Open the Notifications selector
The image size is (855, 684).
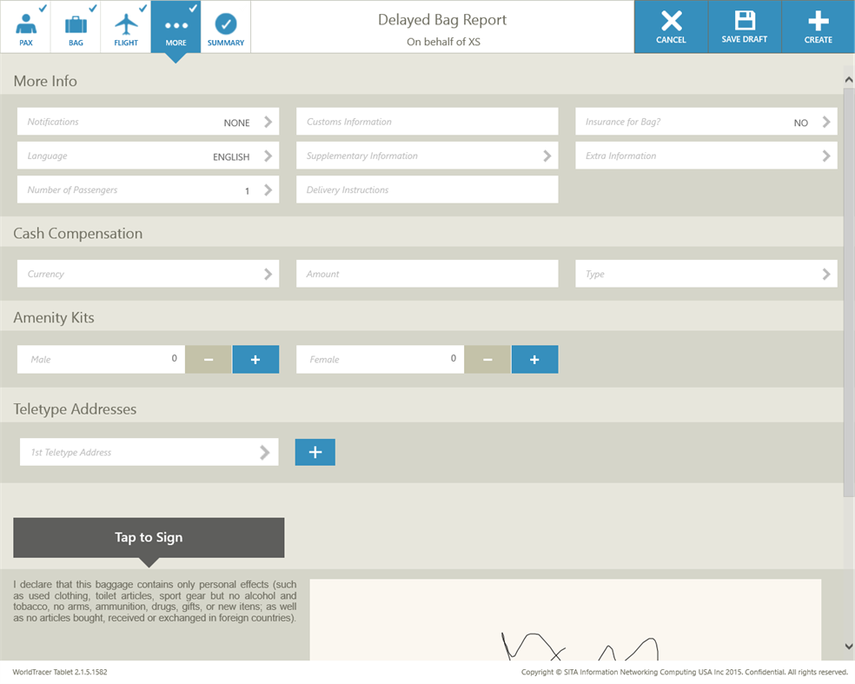[148, 121]
